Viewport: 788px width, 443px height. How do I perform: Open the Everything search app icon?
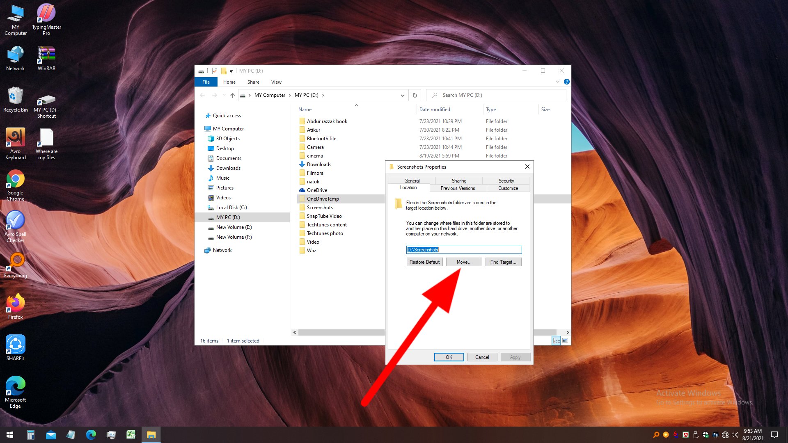[x=15, y=263]
